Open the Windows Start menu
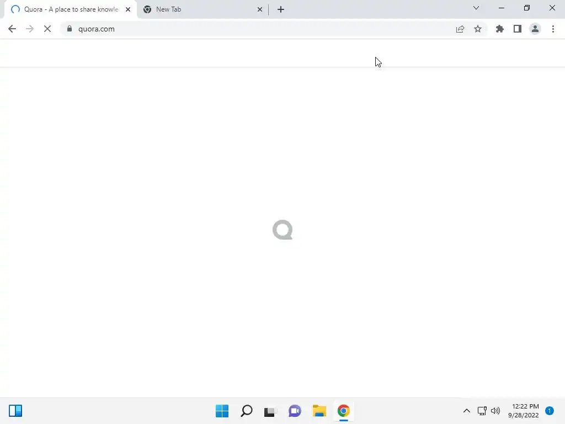 (222, 411)
